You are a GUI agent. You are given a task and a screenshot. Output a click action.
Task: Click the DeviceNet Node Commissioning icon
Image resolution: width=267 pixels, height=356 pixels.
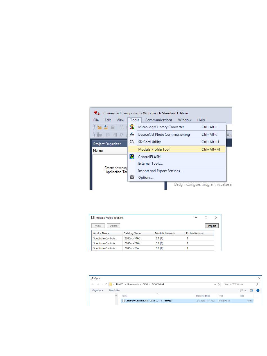click(132, 135)
